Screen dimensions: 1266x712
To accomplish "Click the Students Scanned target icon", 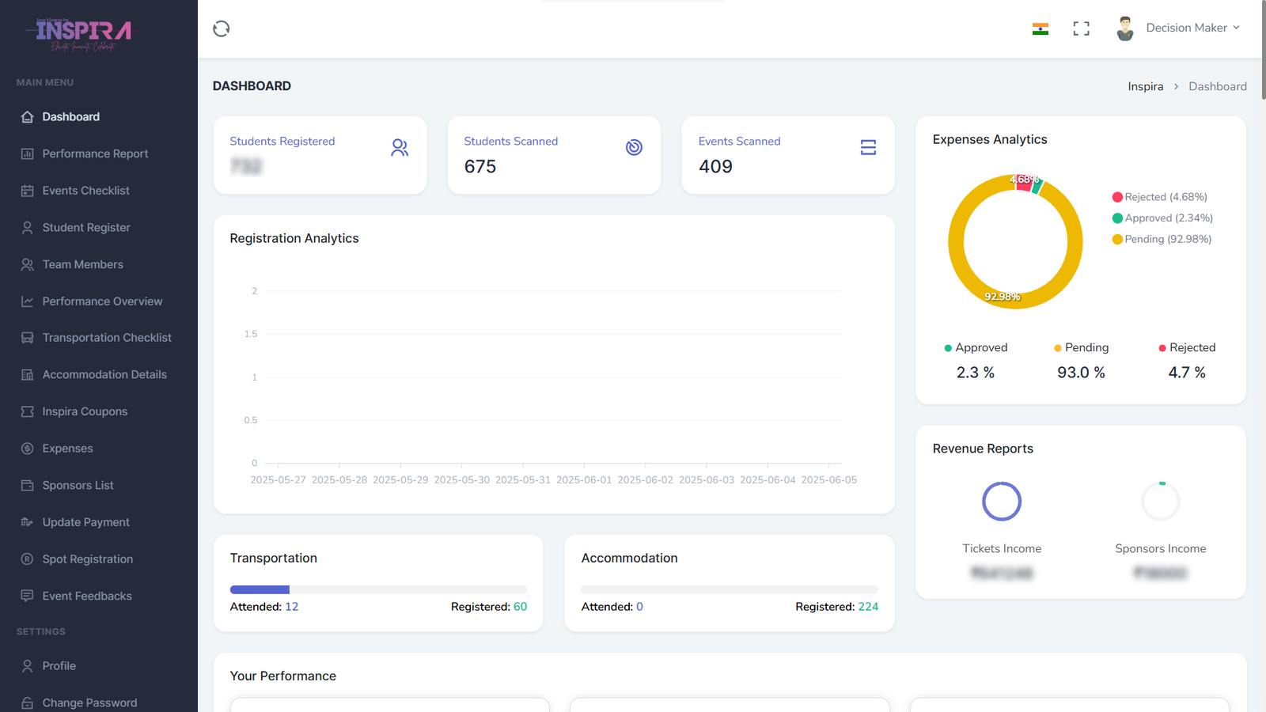I will point(634,148).
